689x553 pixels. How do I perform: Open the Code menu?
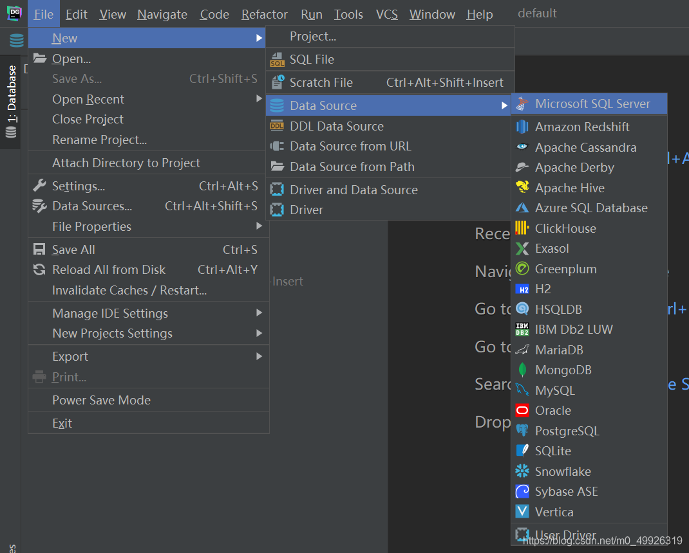[x=214, y=15]
